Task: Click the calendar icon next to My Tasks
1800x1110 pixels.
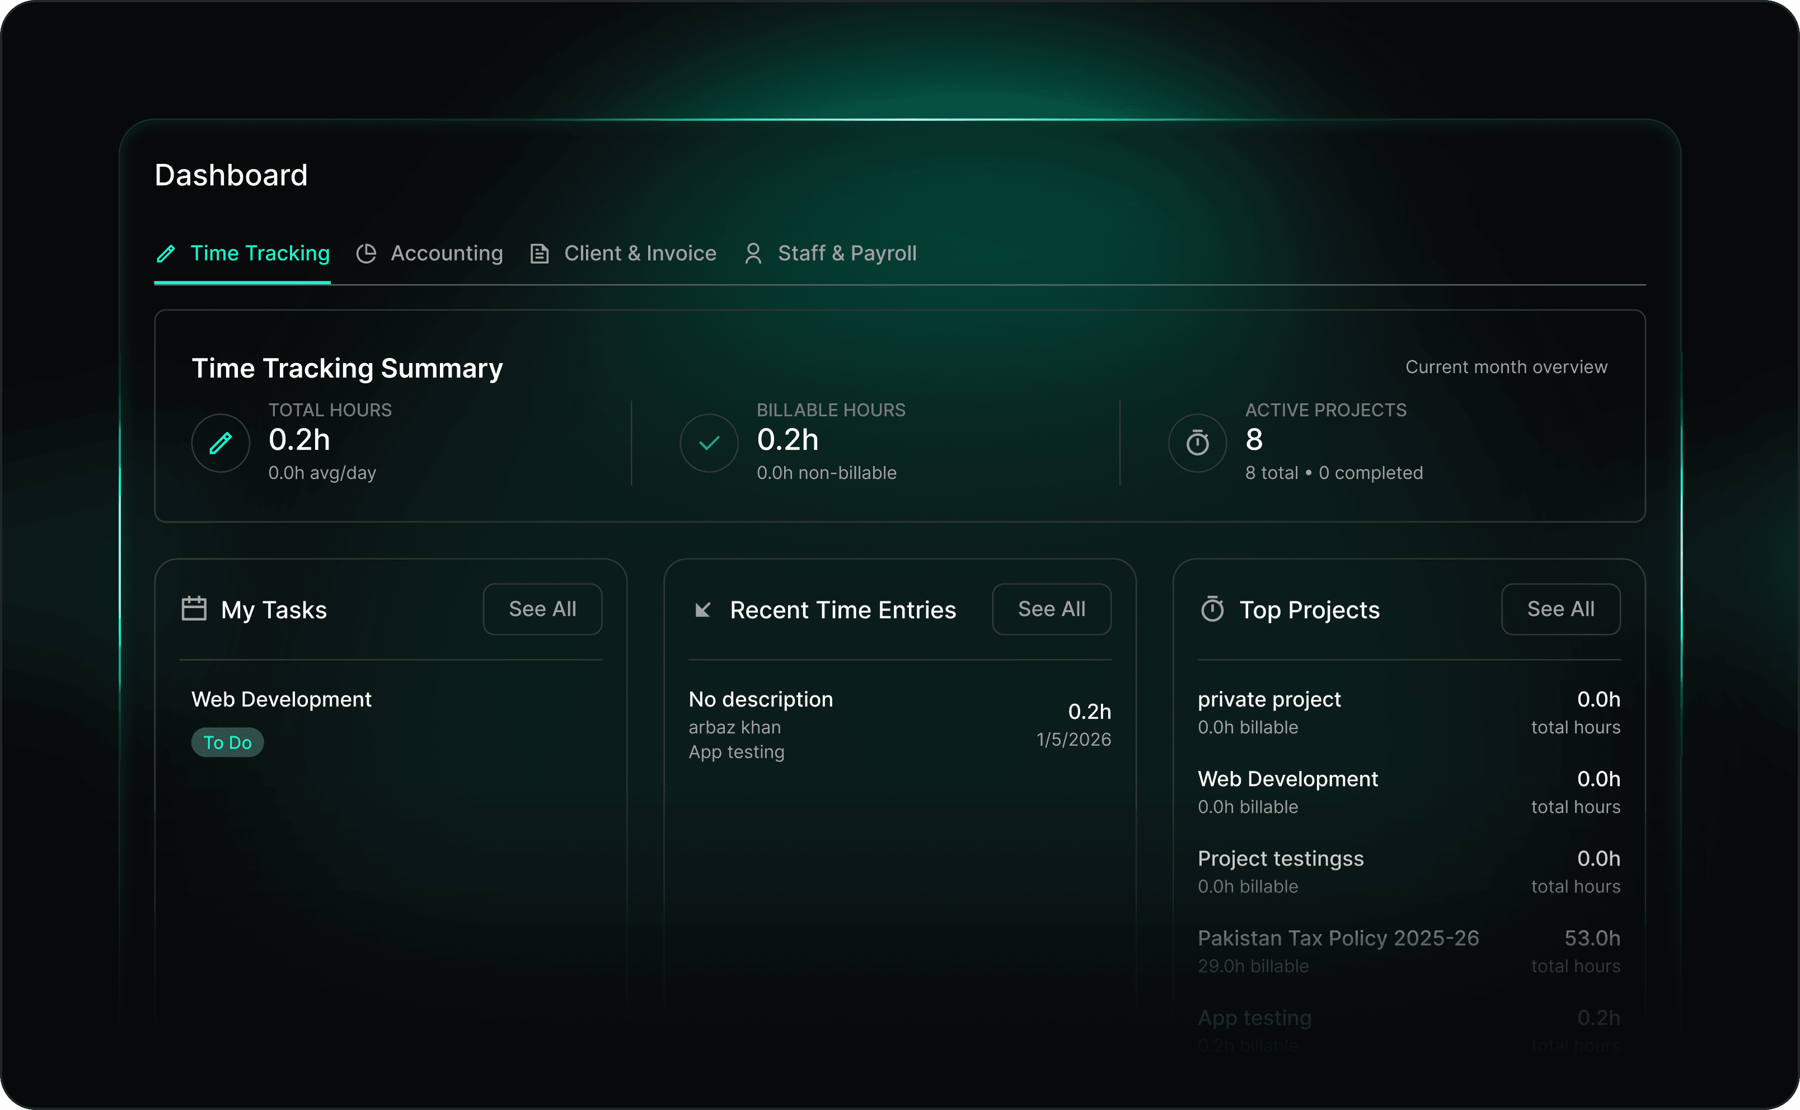Action: 194,609
